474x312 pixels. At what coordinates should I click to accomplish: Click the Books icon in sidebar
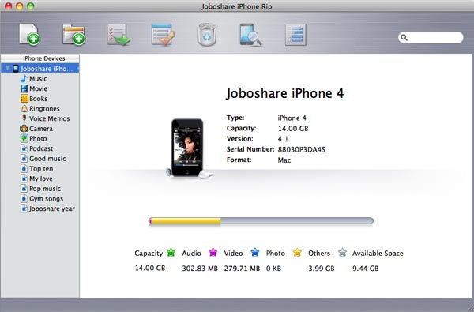(x=24, y=99)
